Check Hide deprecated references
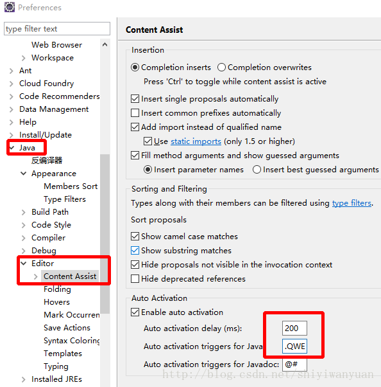The height and width of the screenshot is (387, 381). click(135, 279)
